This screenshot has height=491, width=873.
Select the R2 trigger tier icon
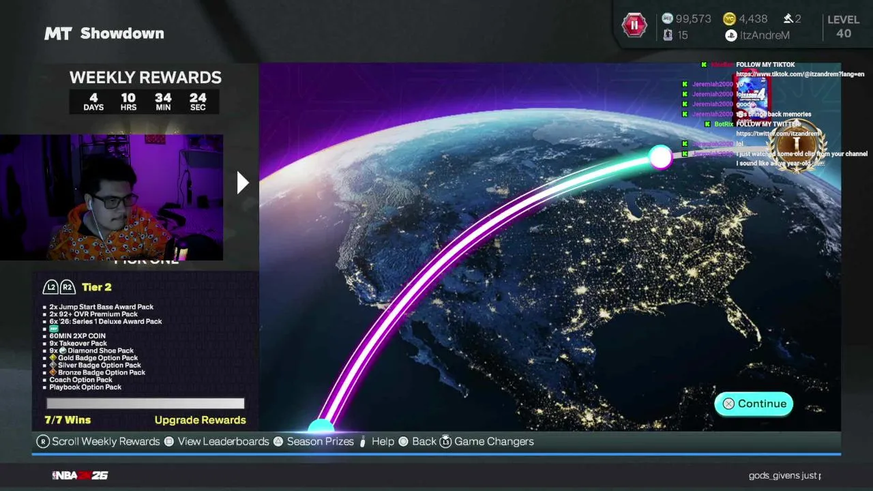(x=67, y=287)
